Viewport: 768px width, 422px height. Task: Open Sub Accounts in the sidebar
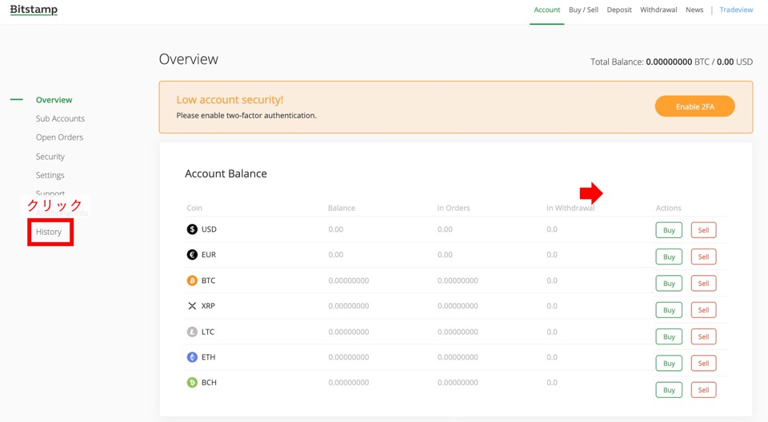click(x=60, y=118)
